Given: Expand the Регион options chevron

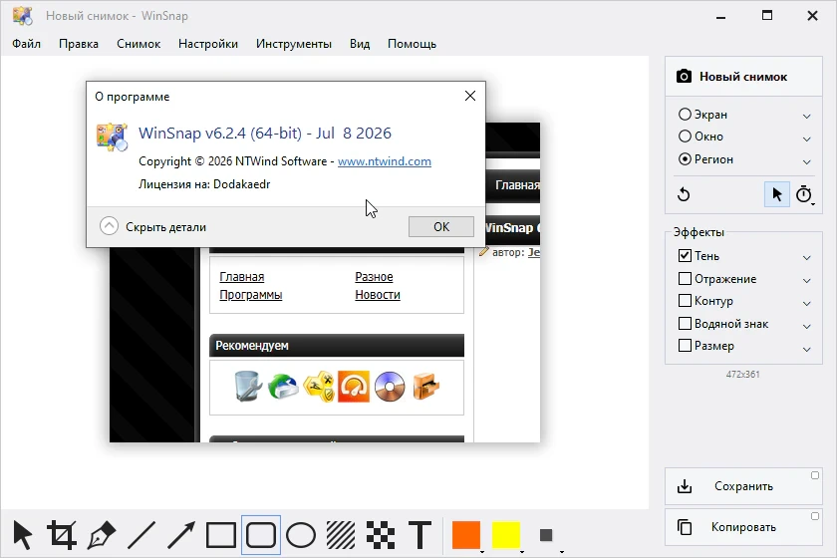Looking at the screenshot, I should (806, 161).
